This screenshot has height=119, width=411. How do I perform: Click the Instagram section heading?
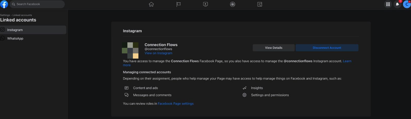[132, 31]
